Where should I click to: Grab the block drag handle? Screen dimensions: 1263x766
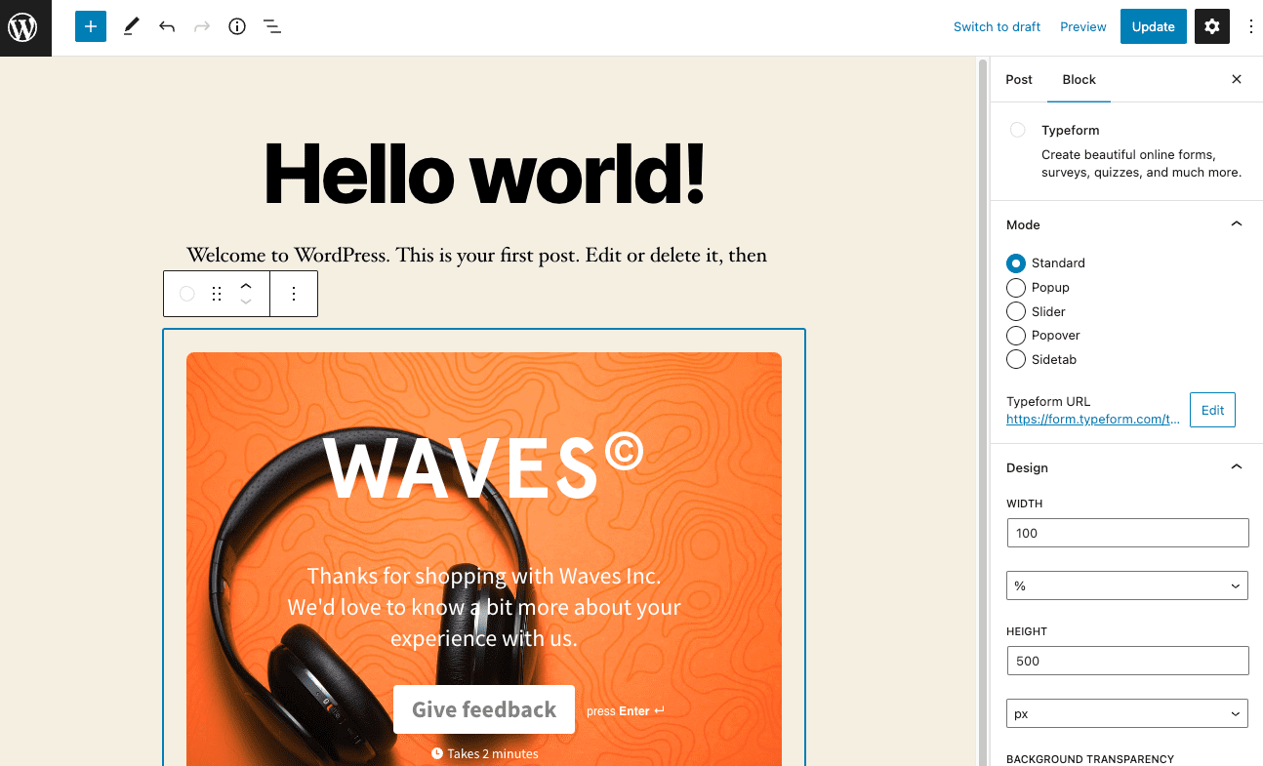(217, 294)
